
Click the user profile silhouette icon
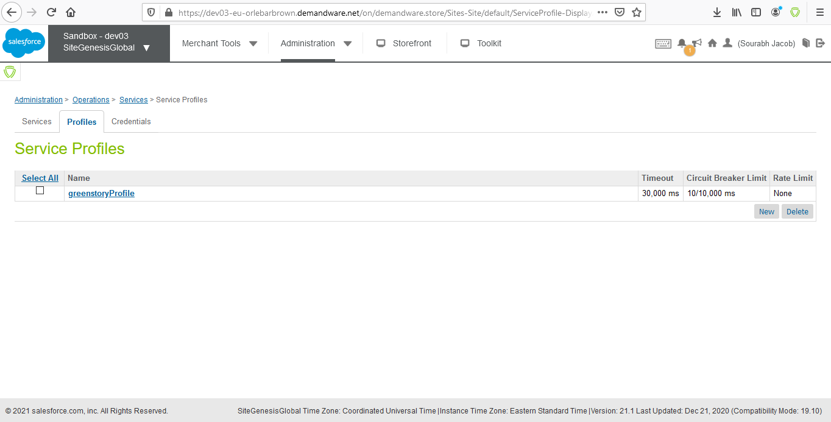tap(727, 43)
